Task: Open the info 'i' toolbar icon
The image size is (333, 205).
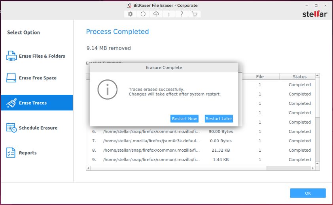Action: point(169,14)
